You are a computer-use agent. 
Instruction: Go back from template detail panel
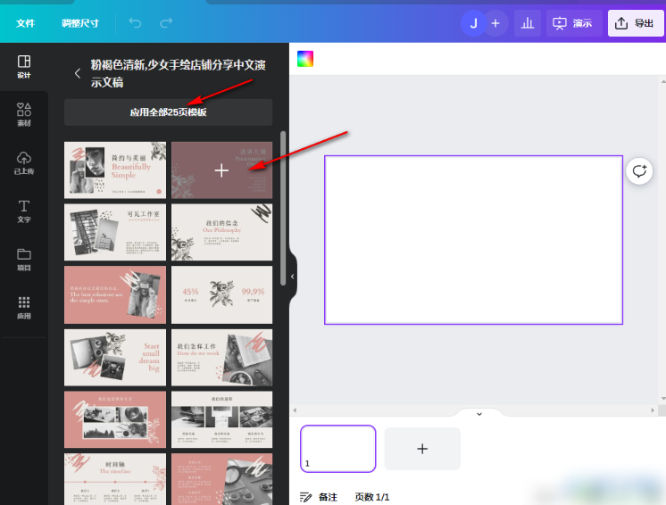(78, 73)
